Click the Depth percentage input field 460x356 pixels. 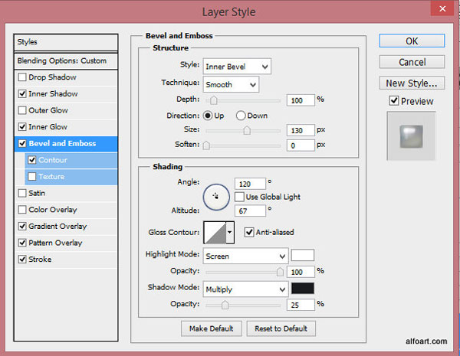click(301, 100)
